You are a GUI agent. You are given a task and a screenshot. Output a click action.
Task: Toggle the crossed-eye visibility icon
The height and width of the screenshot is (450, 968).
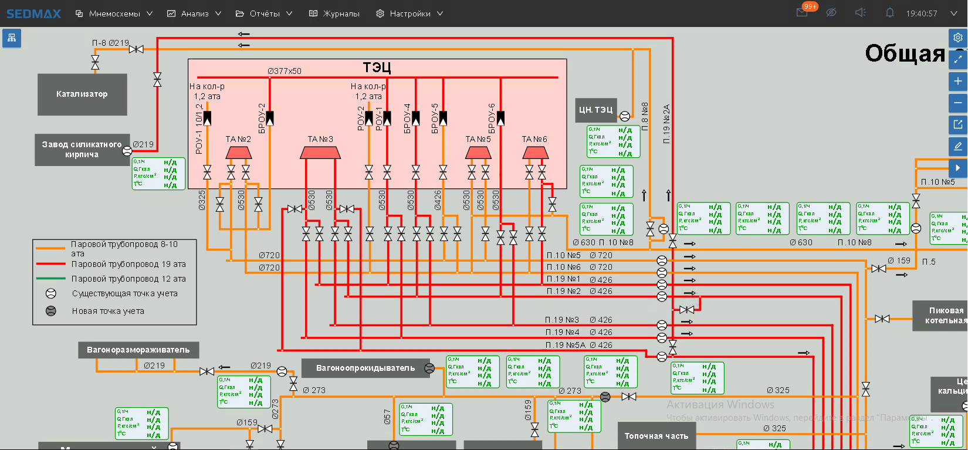pyautogui.click(x=831, y=13)
